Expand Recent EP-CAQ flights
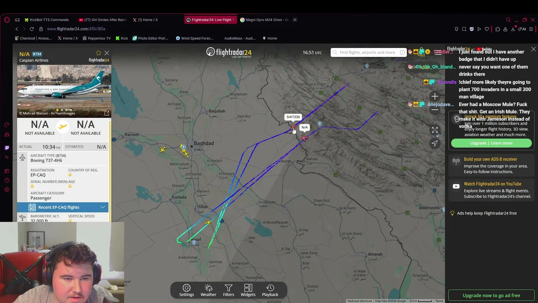 63,207
